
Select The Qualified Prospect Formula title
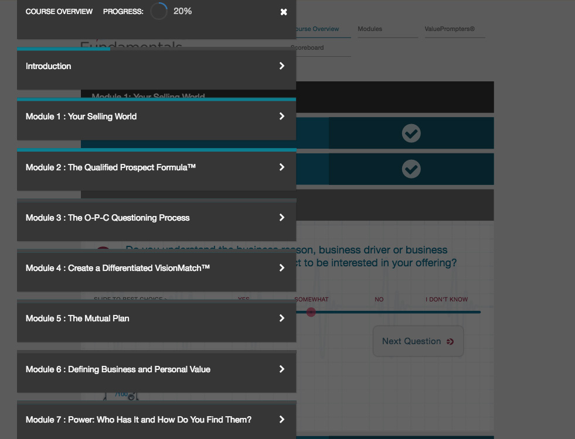(111, 167)
